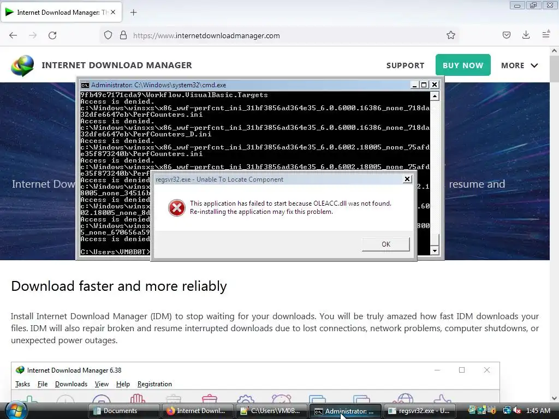
Task: Click OK in the regsvr32.exe error dialog
Action: [386, 244]
